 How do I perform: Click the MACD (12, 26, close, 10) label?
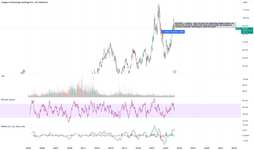pyautogui.click(x=13, y=127)
